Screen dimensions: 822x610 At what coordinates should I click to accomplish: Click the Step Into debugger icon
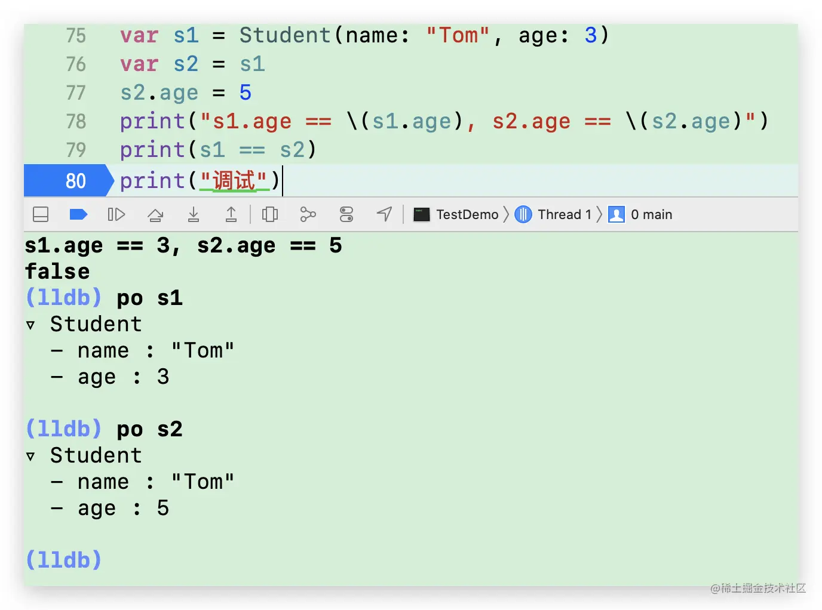194,214
